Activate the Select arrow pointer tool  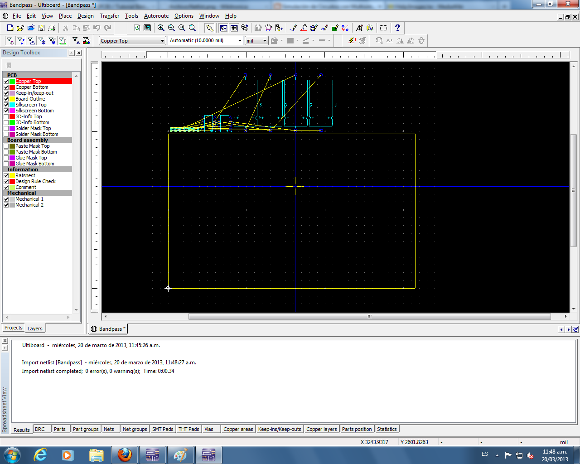pyautogui.click(x=209, y=28)
